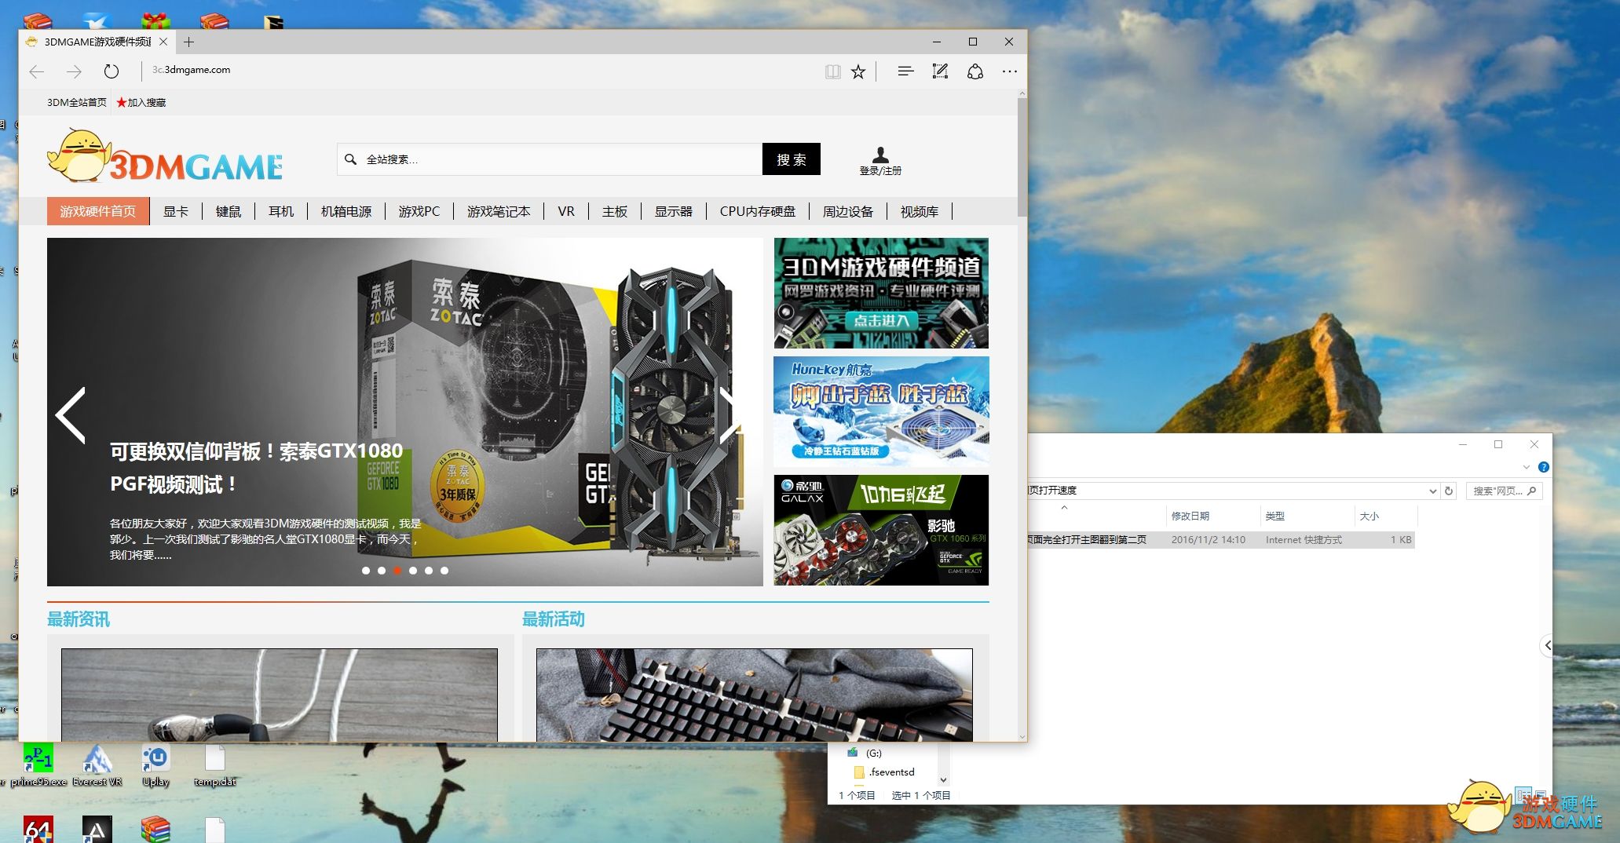
Task: Click the 登录/注册 user icon
Action: (880, 161)
